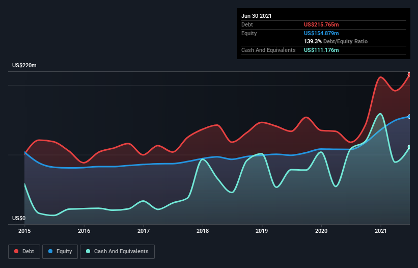Click the 2016 x-axis label

click(x=84, y=231)
